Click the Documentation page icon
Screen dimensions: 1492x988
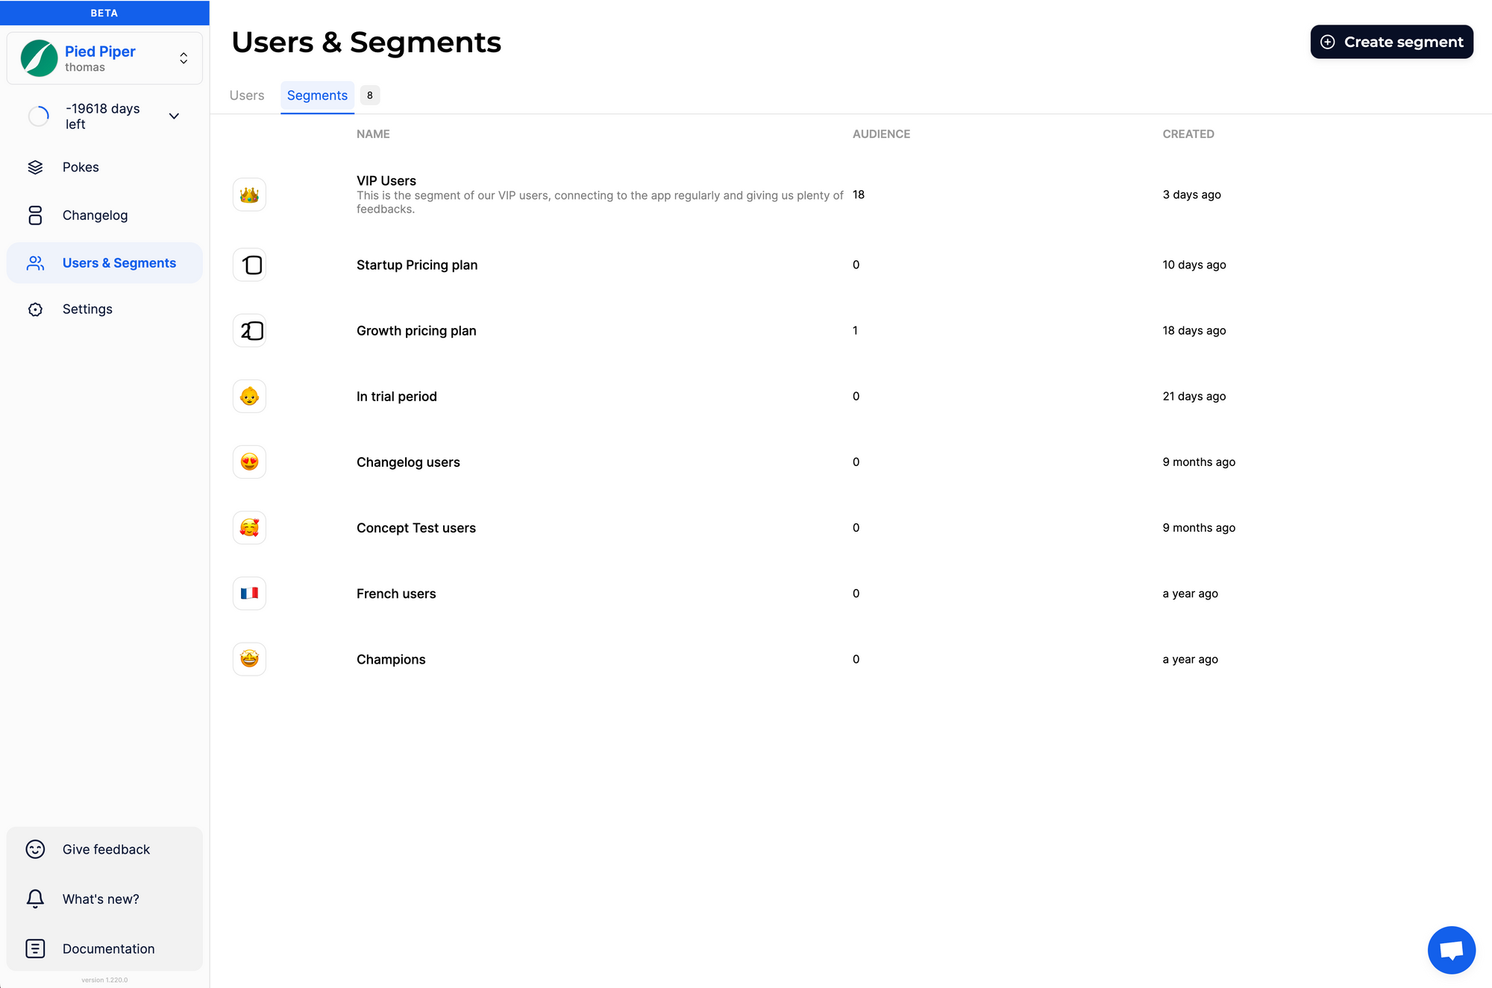(x=35, y=948)
